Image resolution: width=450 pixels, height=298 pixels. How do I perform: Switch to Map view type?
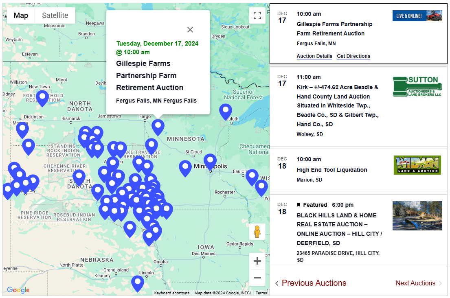(x=21, y=15)
